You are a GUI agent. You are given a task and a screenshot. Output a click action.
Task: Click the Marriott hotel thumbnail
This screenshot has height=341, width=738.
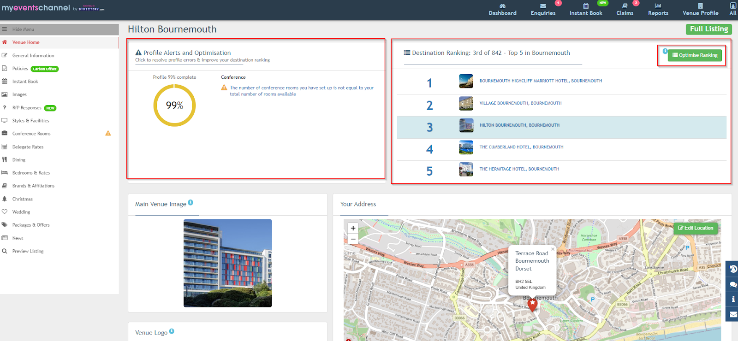466,81
